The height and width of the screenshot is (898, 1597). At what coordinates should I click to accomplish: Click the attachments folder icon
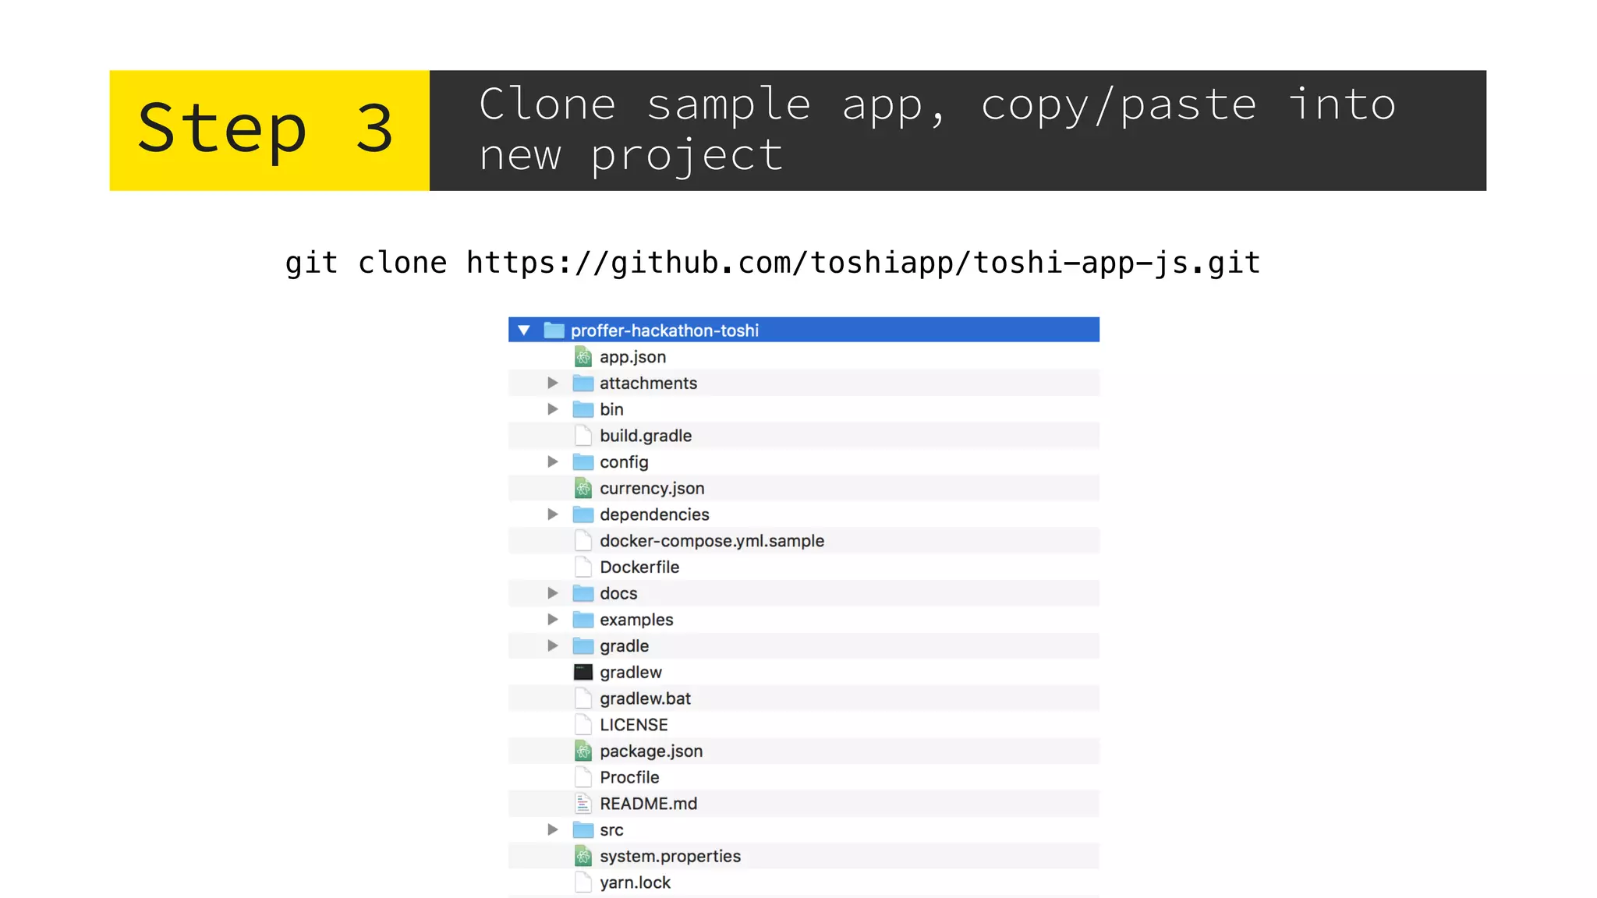click(x=583, y=383)
